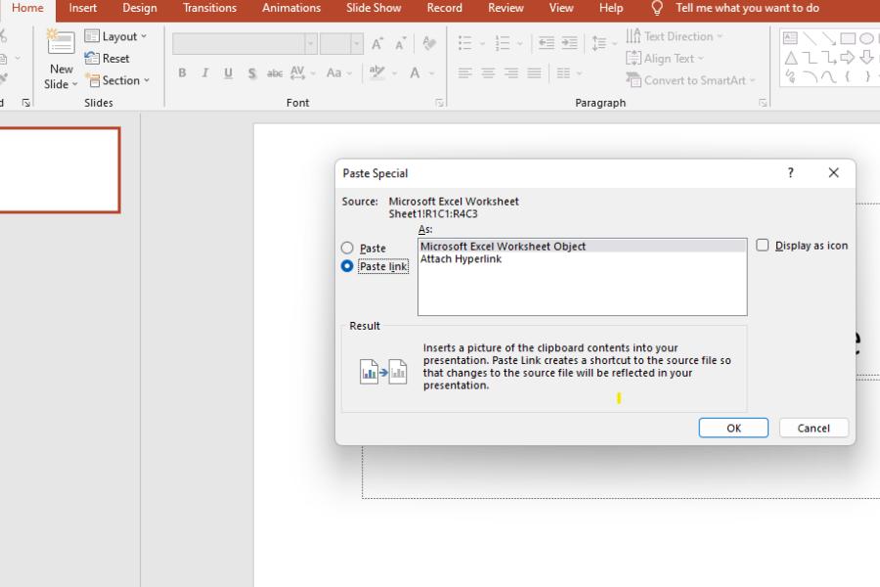Open the Transitions tab
This screenshot has height=587, width=880.
click(x=209, y=8)
